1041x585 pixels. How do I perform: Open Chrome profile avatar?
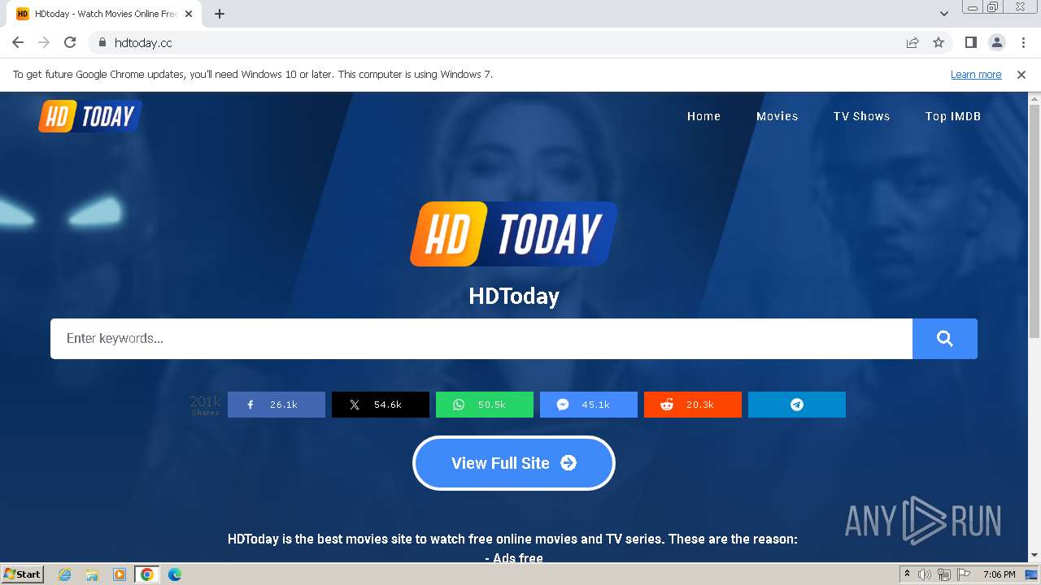pyautogui.click(x=997, y=42)
